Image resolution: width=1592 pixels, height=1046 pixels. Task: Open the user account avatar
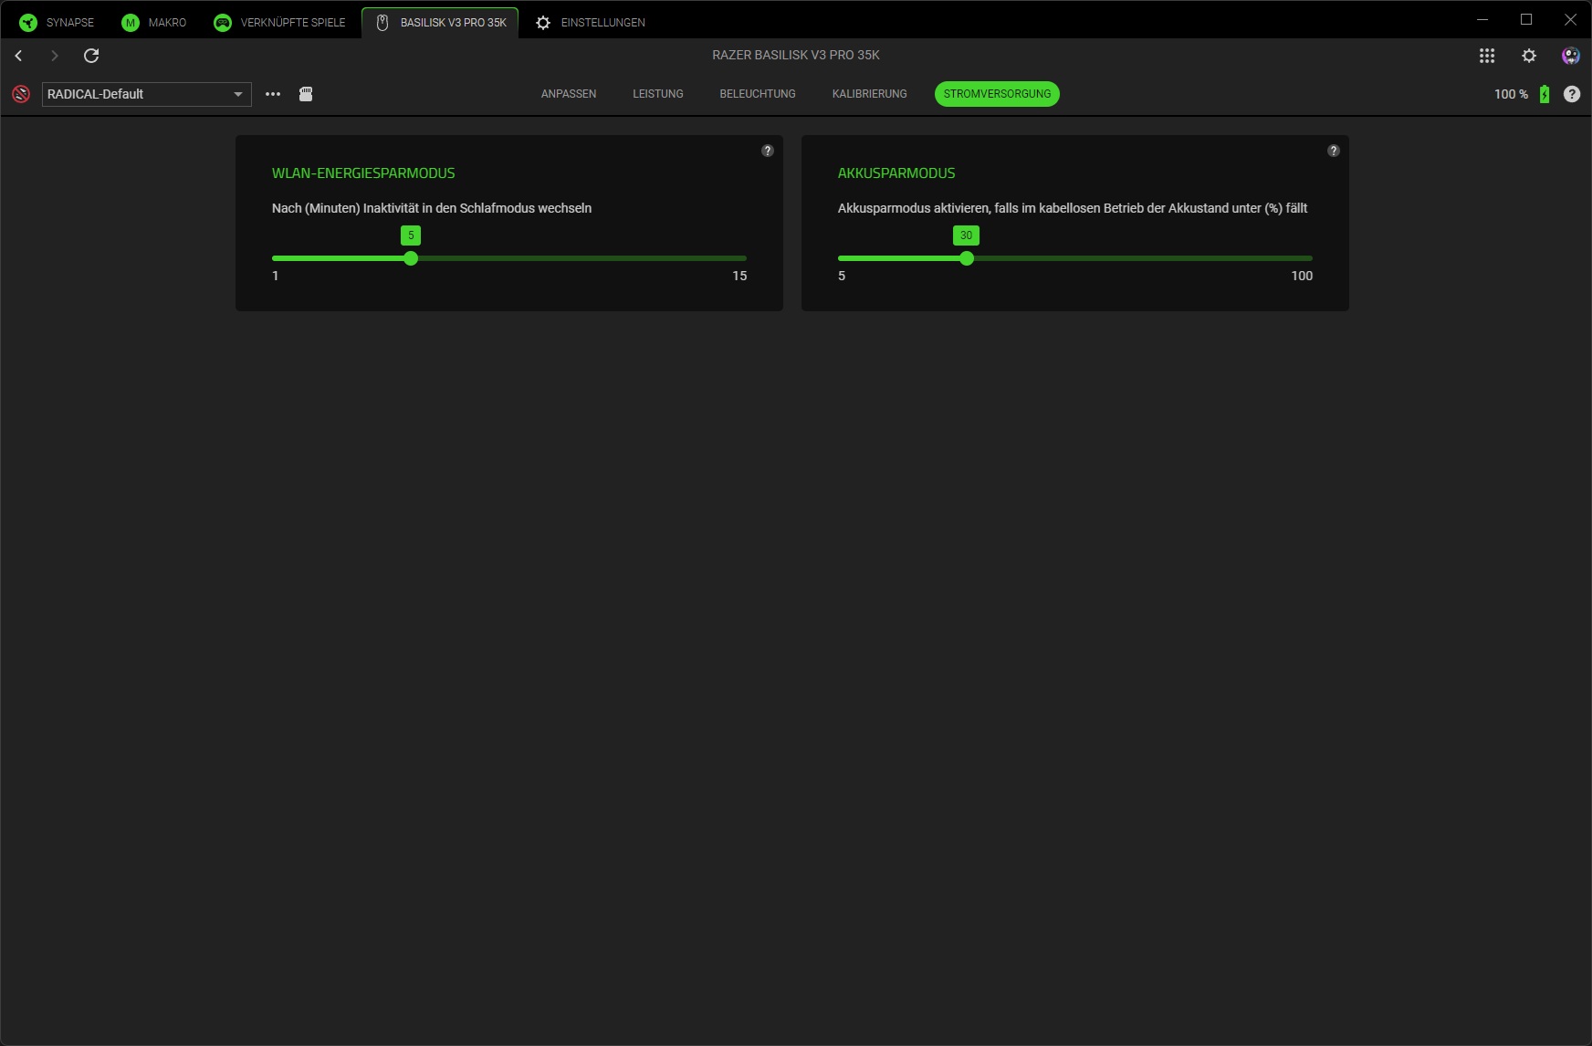coord(1570,56)
